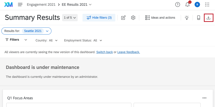
Task: Expand the Employment Status filter dropdown
Action: tap(83, 40)
